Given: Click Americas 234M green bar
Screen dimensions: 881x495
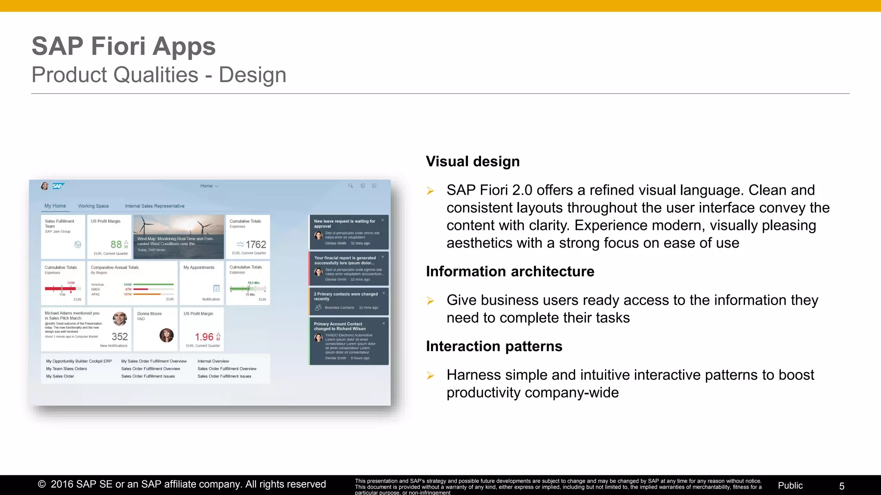Looking at the screenshot, I should pos(154,284).
